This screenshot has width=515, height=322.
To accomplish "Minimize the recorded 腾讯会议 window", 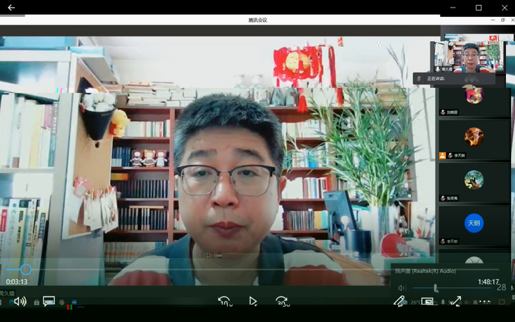I will (492, 20).
